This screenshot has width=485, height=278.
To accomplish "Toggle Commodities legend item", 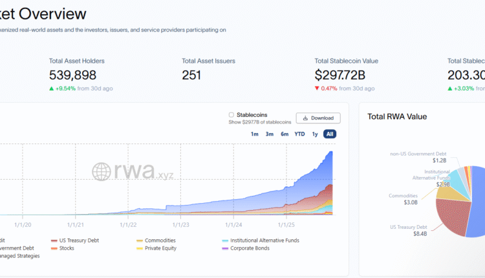I will (x=160, y=241).
